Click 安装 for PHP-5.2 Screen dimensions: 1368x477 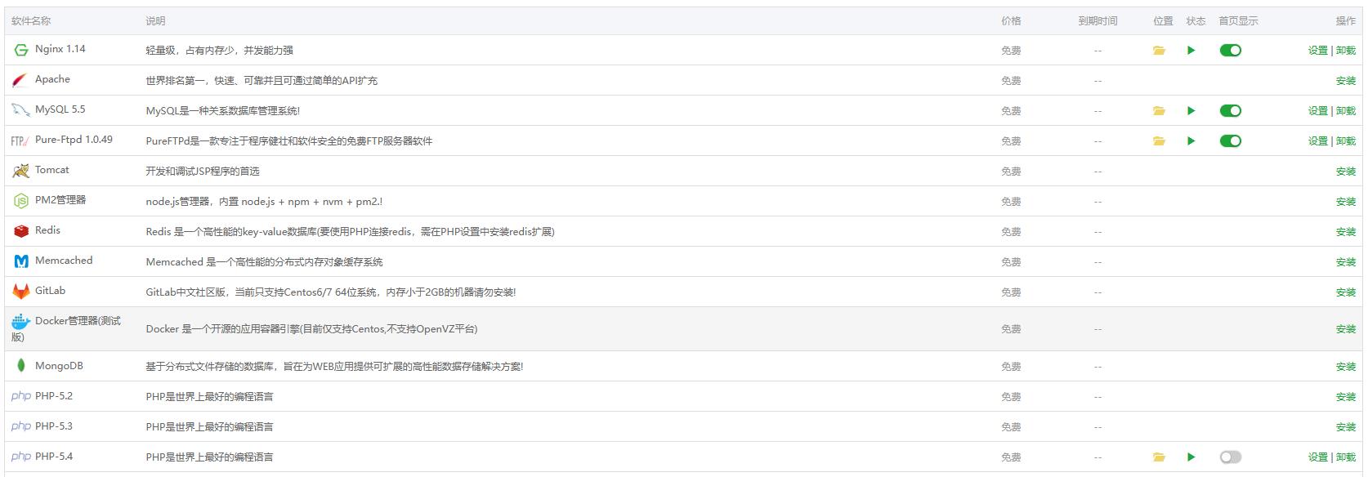[x=1345, y=397]
